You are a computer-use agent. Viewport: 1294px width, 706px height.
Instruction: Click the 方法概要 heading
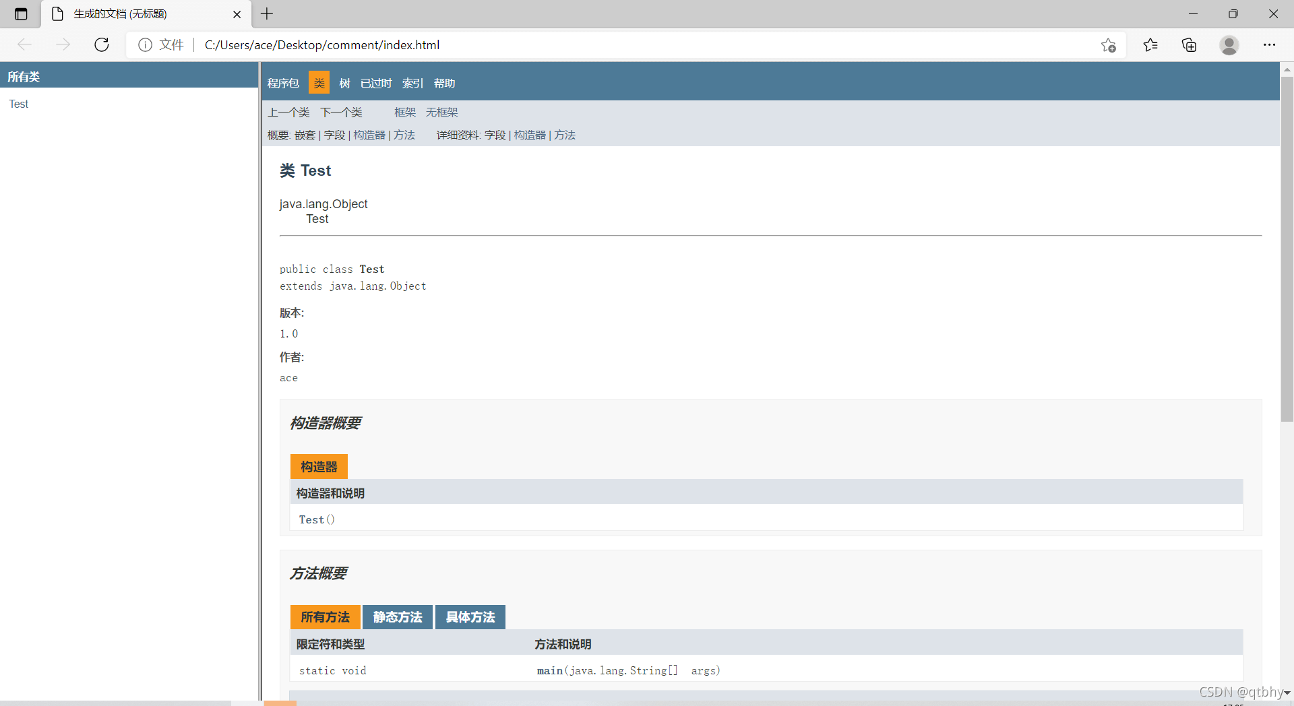(x=318, y=573)
